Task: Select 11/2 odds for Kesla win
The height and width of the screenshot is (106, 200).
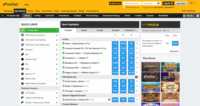Action: click(x=115, y=44)
